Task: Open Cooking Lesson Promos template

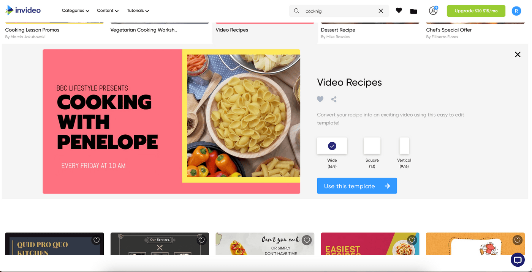Action: tap(32, 30)
